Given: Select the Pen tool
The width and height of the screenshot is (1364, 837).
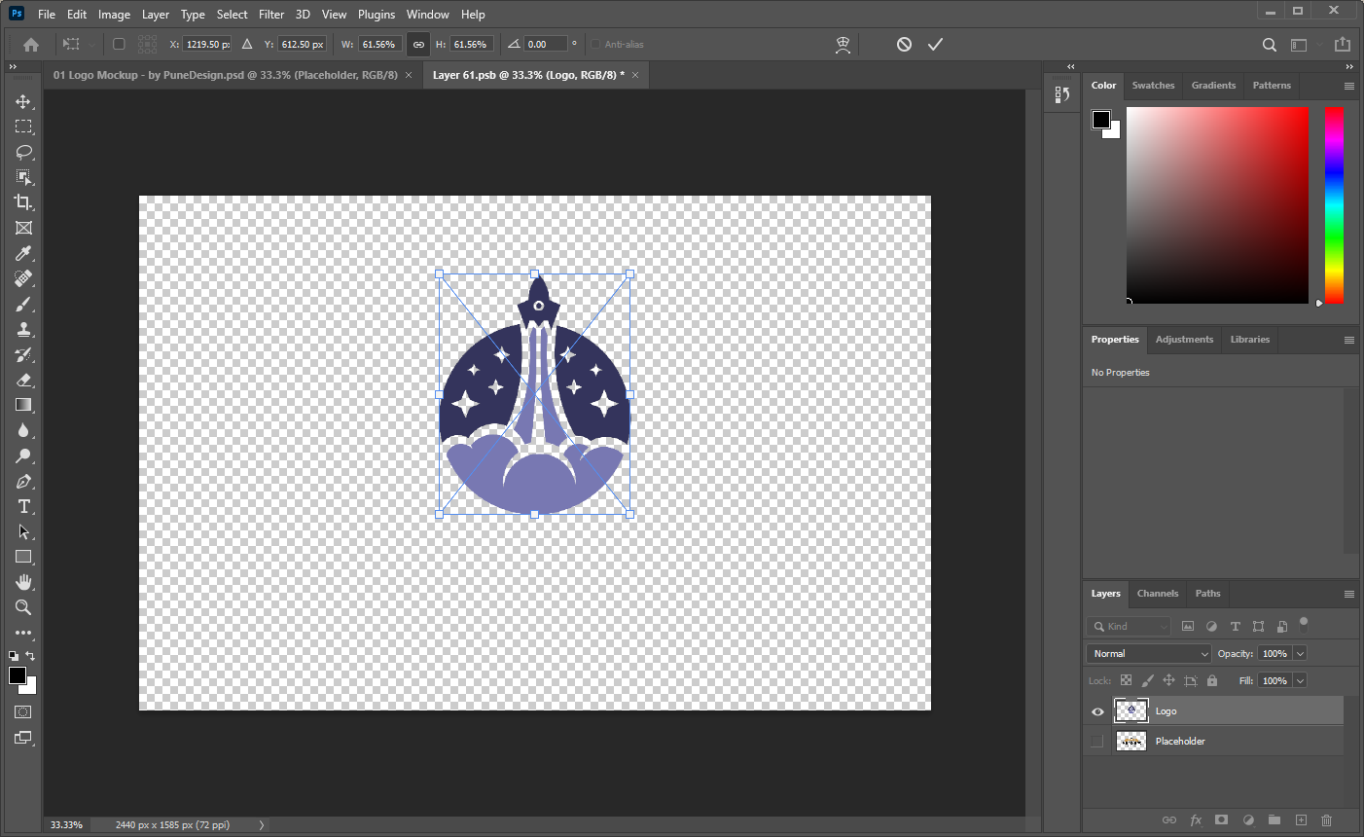Looking at the screenshot, I should (23, 481).
